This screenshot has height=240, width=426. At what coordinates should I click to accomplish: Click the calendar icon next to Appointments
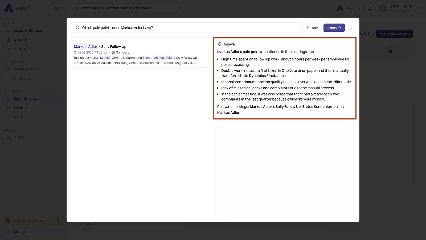pyautogui.click(x=8, y=98)
